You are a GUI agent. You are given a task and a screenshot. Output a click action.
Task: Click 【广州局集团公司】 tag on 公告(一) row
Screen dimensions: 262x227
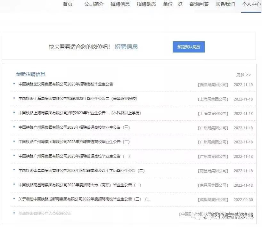pos(213,157)
